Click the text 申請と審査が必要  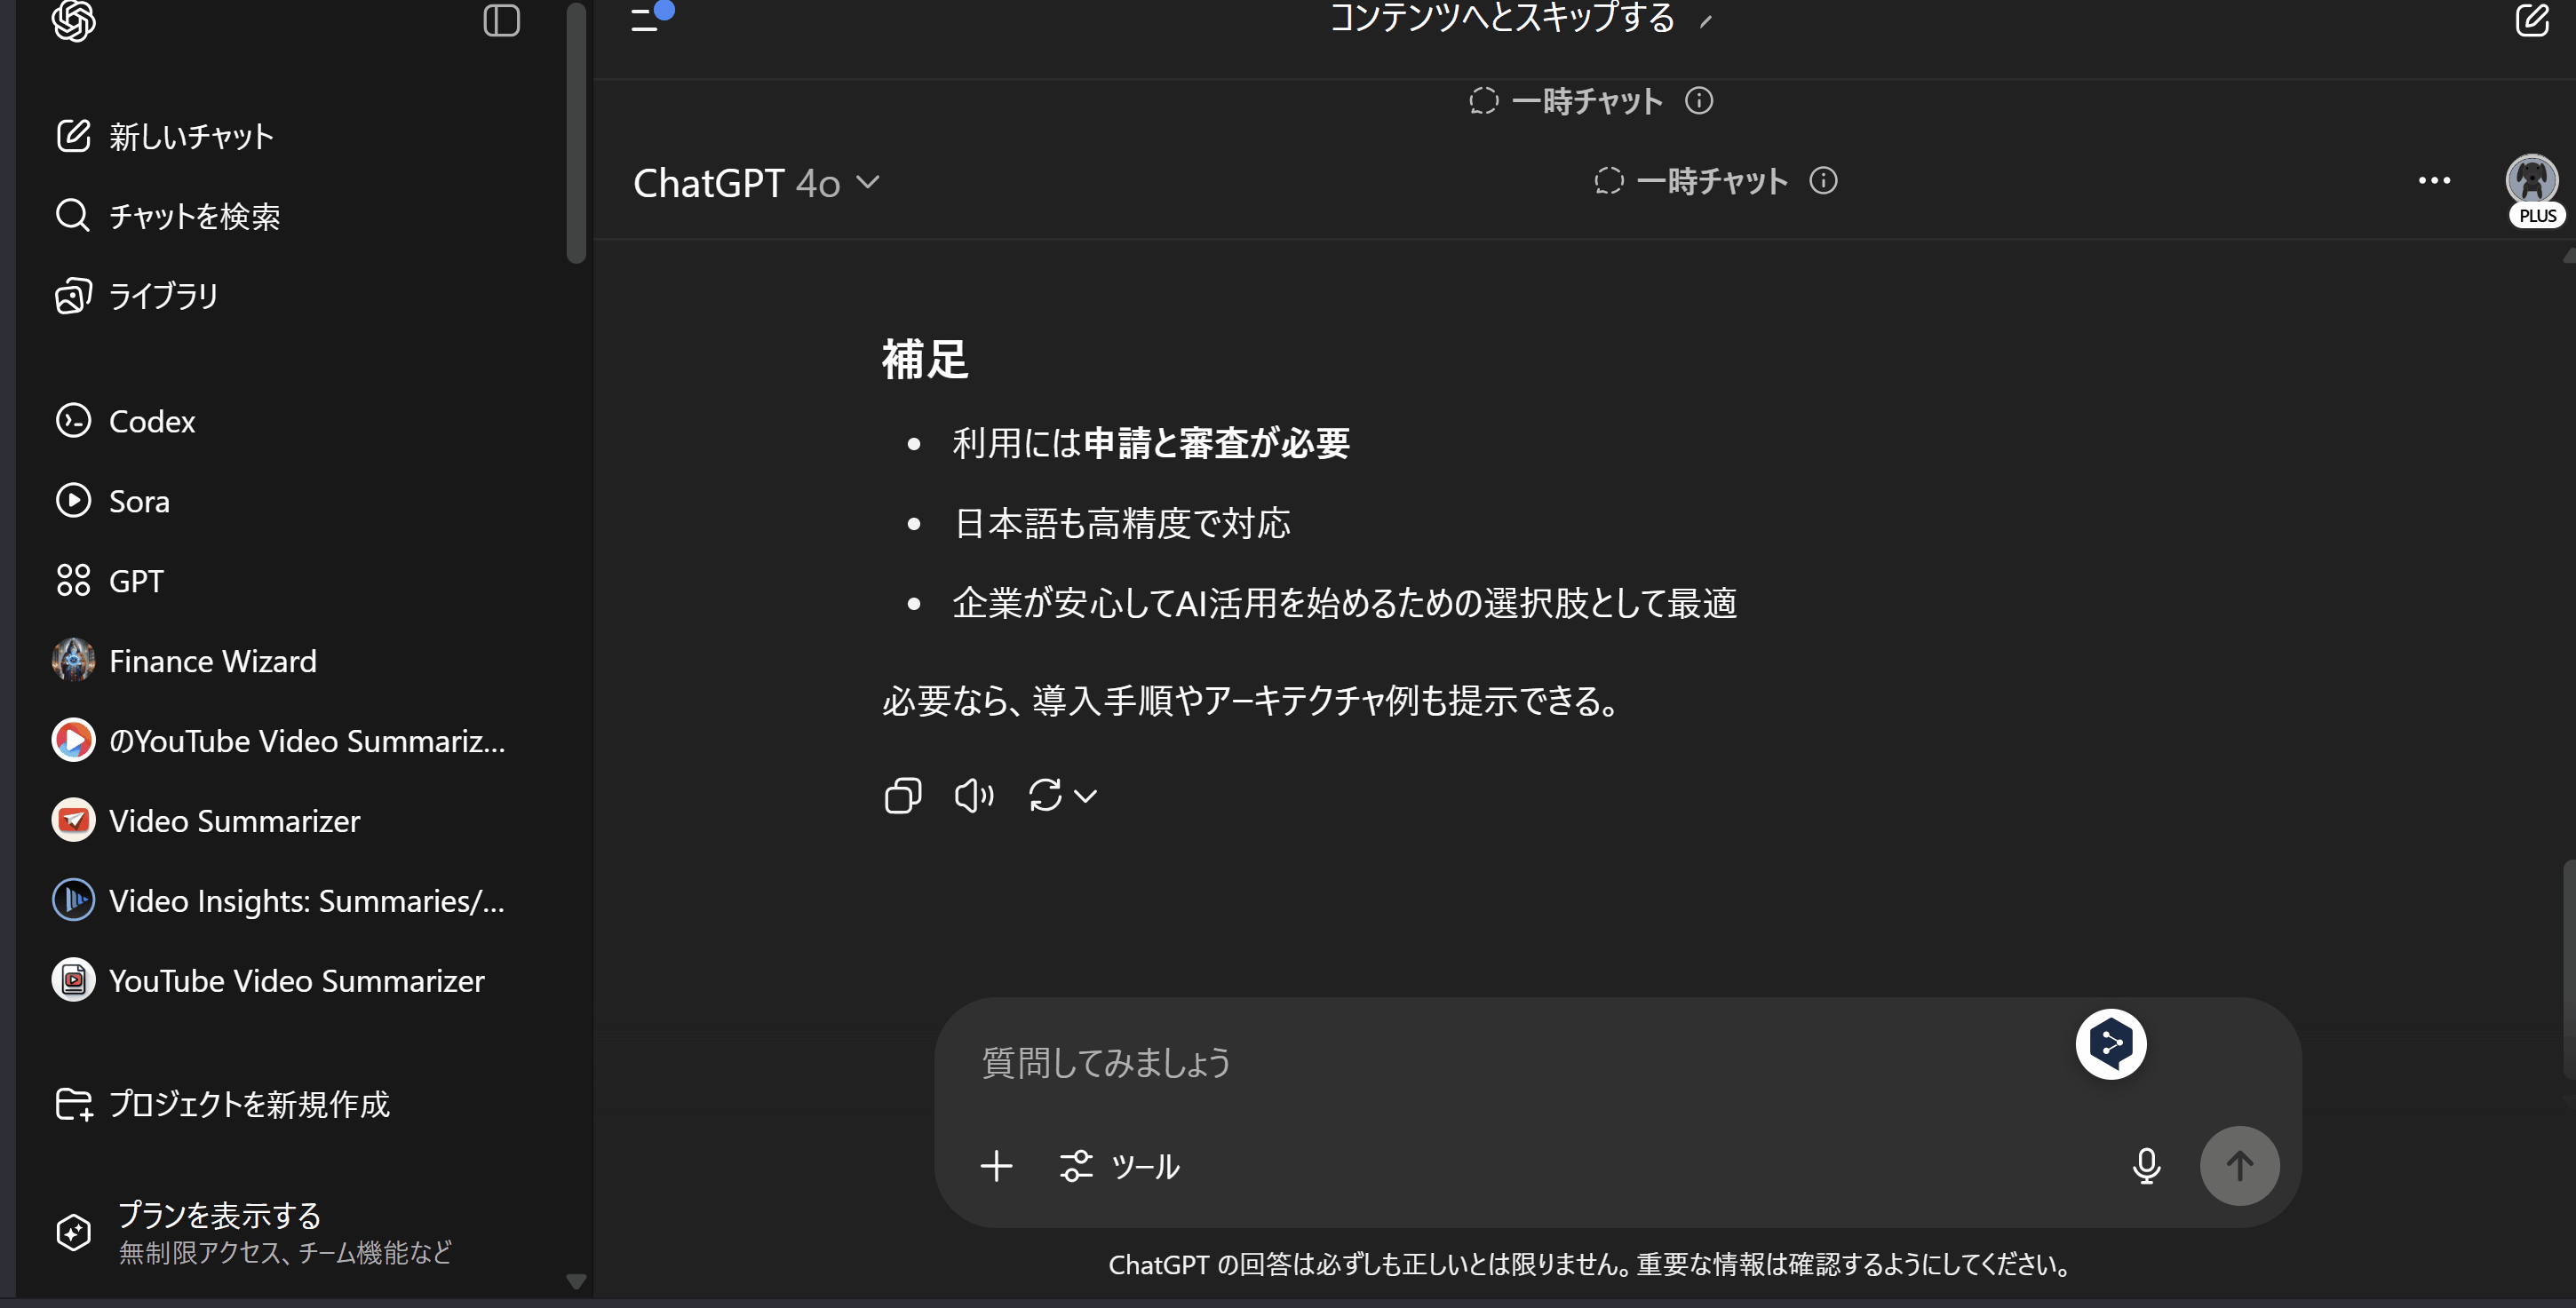1217,443
